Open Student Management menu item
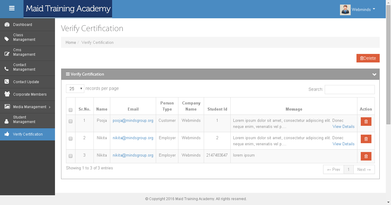 27,121
